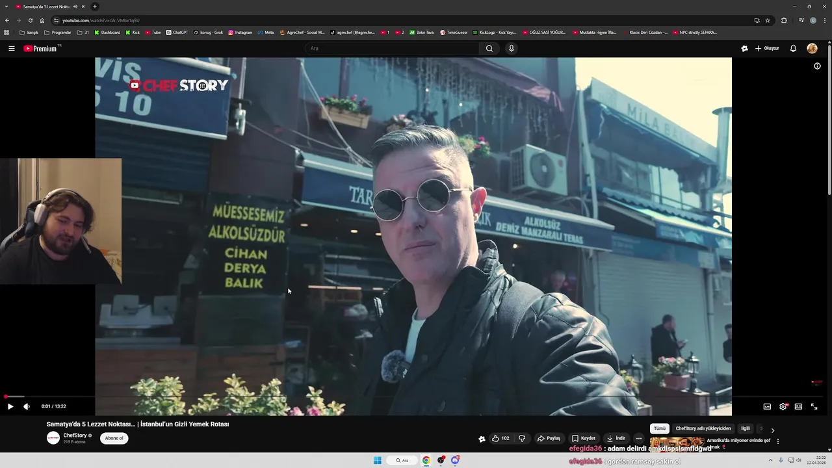The height and width of the screenshot is (468, 832).
Task: Click the taskbar Ara search box
Action: click(x=402, y=460)
